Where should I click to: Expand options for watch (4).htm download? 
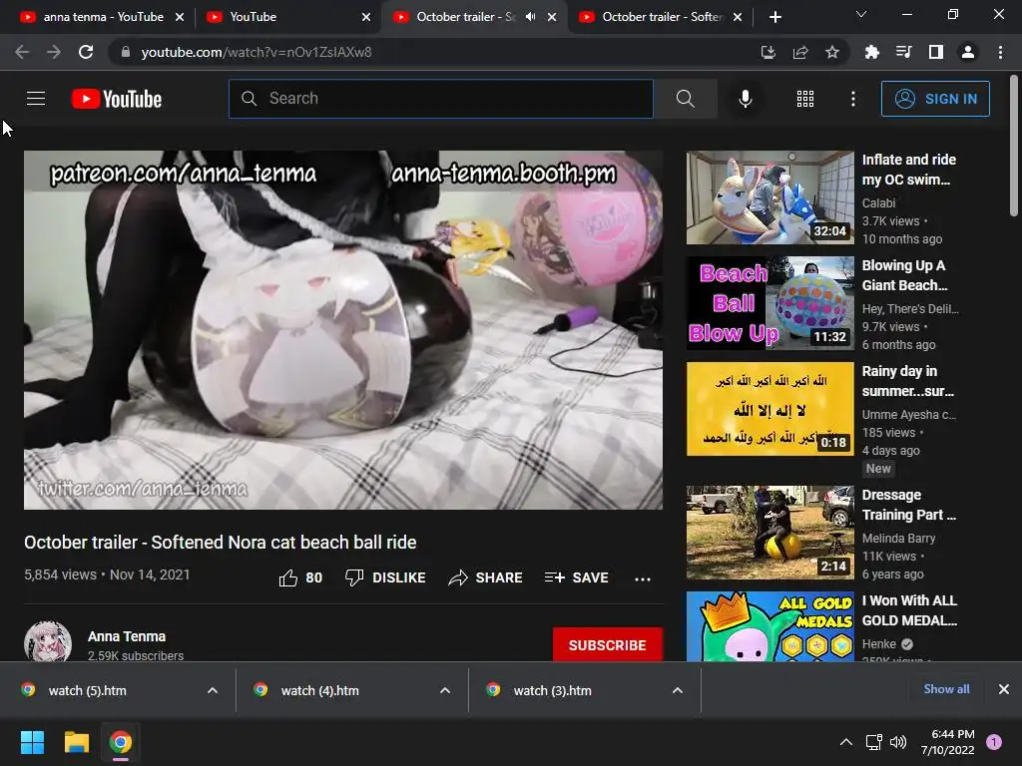click(x=445, y=690)
